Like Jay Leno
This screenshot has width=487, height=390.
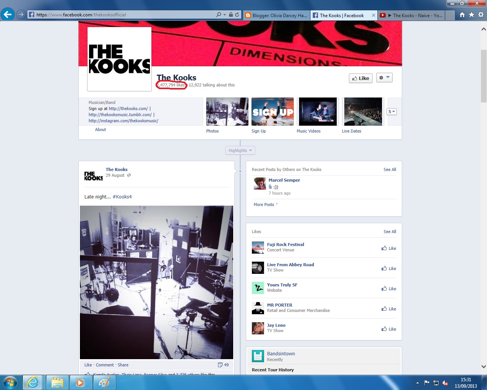click(x=389, y=329)
